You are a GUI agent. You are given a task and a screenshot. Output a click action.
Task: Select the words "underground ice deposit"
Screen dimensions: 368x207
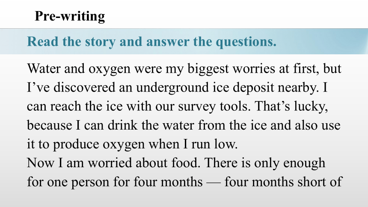(x=205, y=88)
